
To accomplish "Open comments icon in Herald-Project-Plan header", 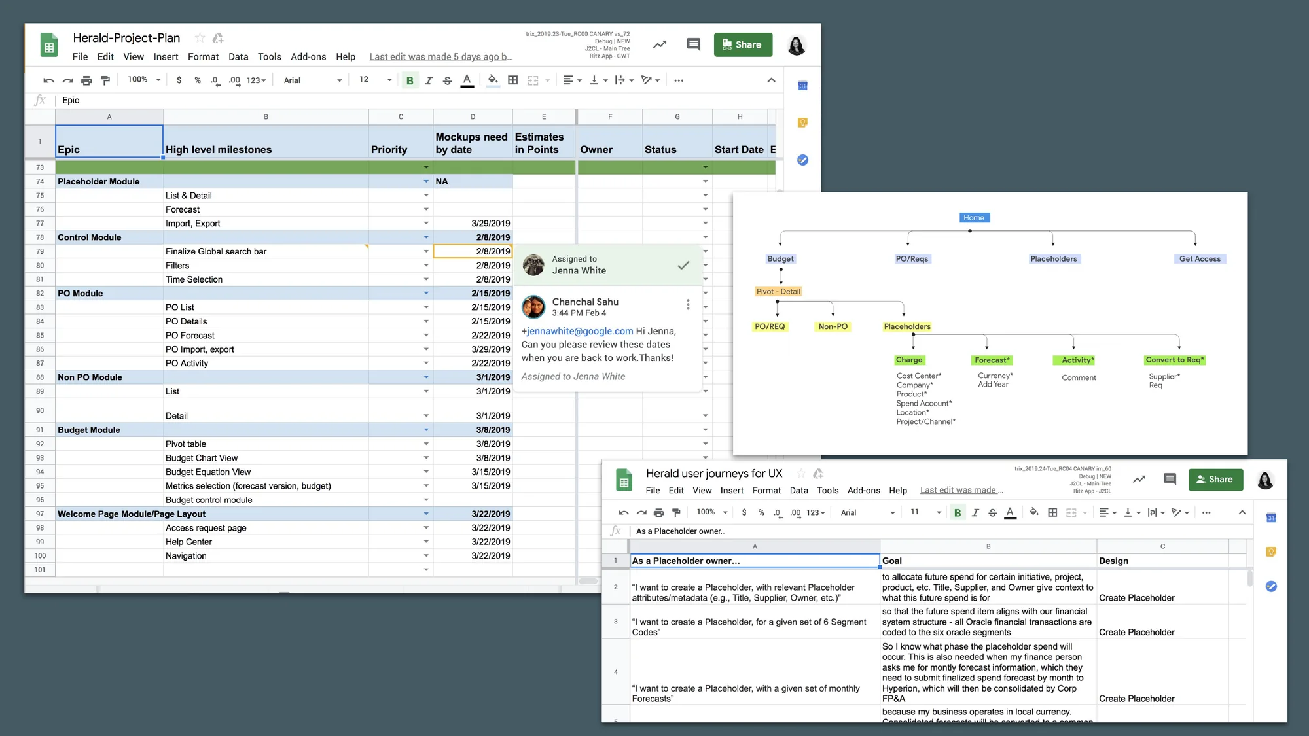I will tap(693, 44).
